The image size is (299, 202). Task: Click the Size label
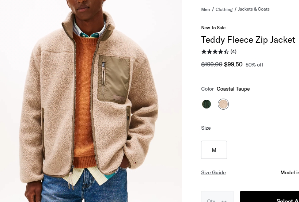206,128
